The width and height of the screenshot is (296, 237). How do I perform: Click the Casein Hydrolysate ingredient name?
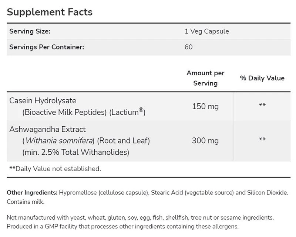pos(43,100)
